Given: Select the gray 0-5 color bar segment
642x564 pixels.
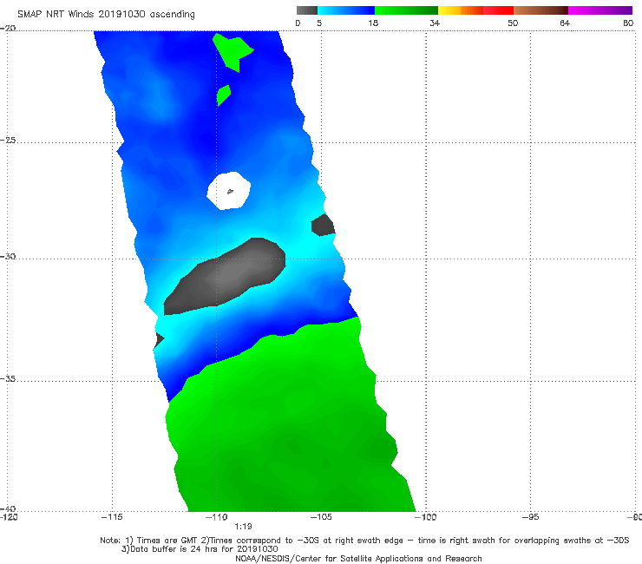Looking at the screenshot, I should point(307,10).
